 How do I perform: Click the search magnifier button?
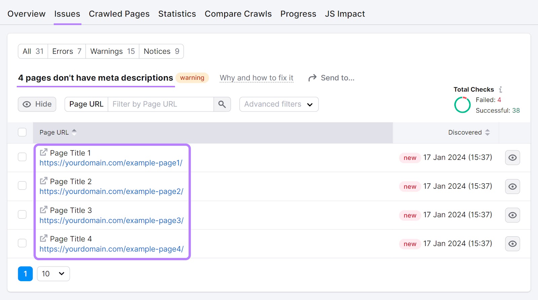222,104
